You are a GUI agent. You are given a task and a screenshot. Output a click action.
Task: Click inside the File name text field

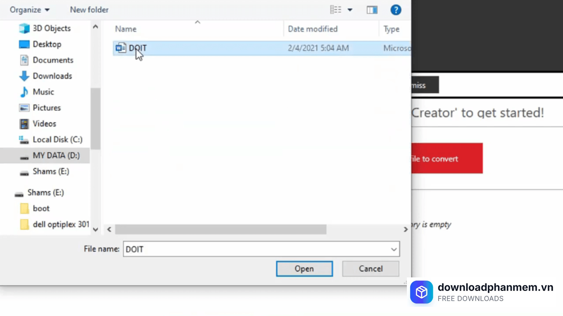pyautogui.click(x=255, y=249)
